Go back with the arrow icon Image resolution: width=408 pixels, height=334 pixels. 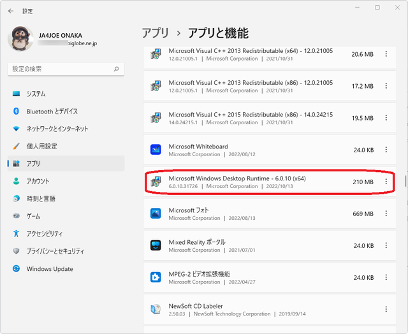(11, 11)
